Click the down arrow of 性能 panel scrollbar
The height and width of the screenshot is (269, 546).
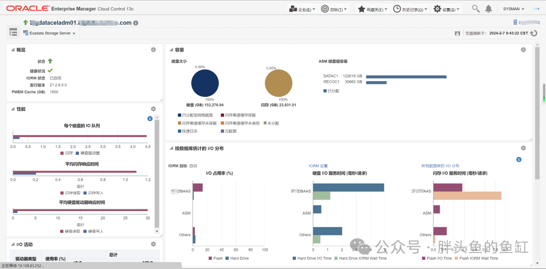(156, 231)
